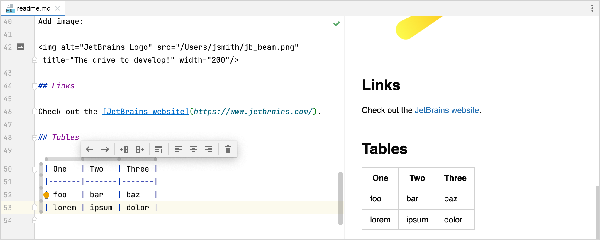The width and height of the screenshot is (600, 240).
Task: Click the 'baz' cell in editor table
Action: tap(133, 195)
